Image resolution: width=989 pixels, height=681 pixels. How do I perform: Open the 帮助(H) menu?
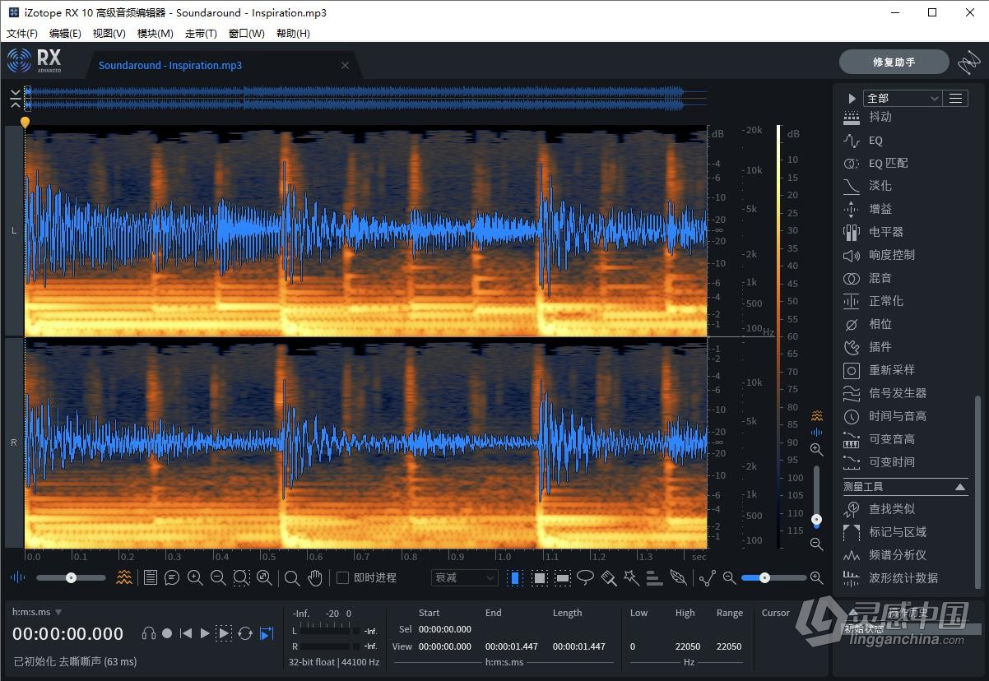(293, 34)
